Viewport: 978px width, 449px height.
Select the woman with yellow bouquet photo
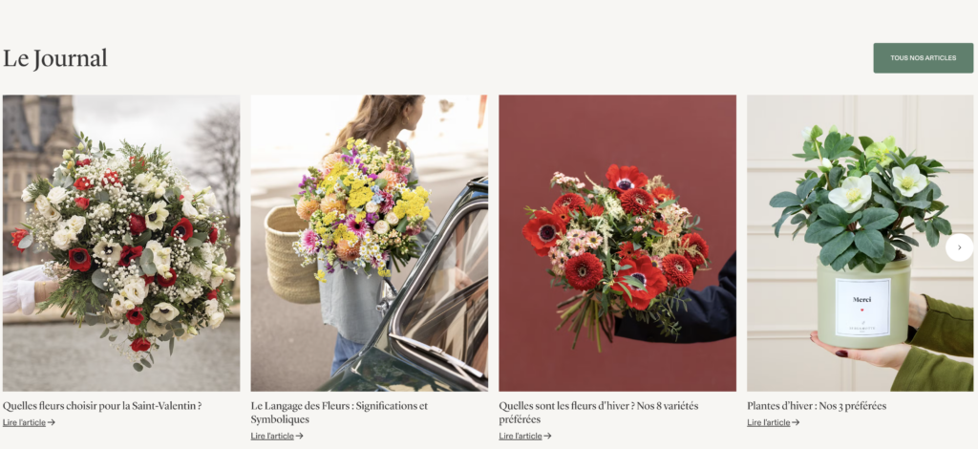370,244
